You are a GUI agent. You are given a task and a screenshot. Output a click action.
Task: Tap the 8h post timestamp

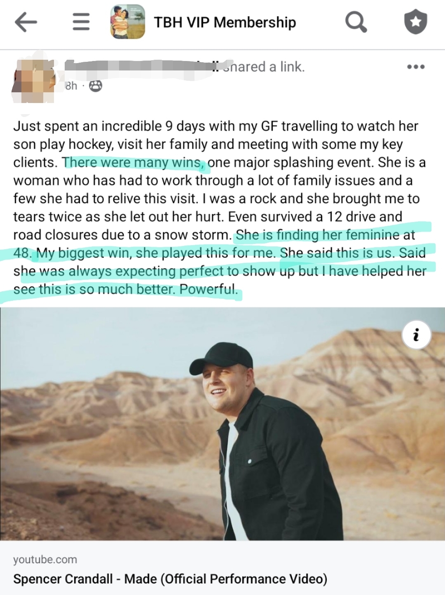coord(71,86)
